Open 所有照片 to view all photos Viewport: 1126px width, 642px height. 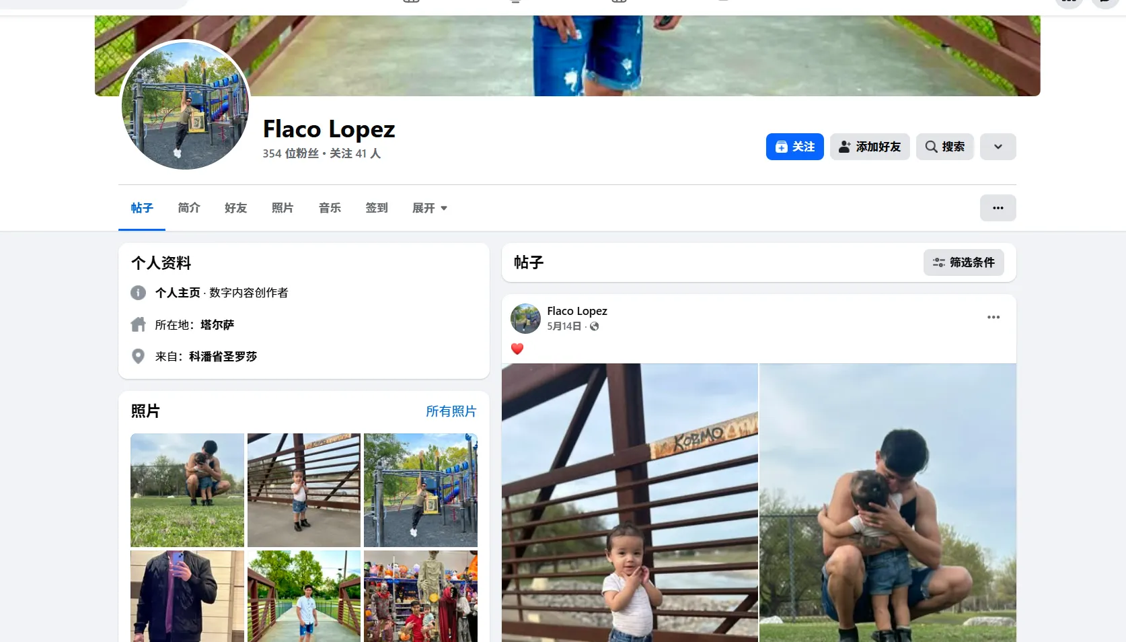tap(451, 411)
